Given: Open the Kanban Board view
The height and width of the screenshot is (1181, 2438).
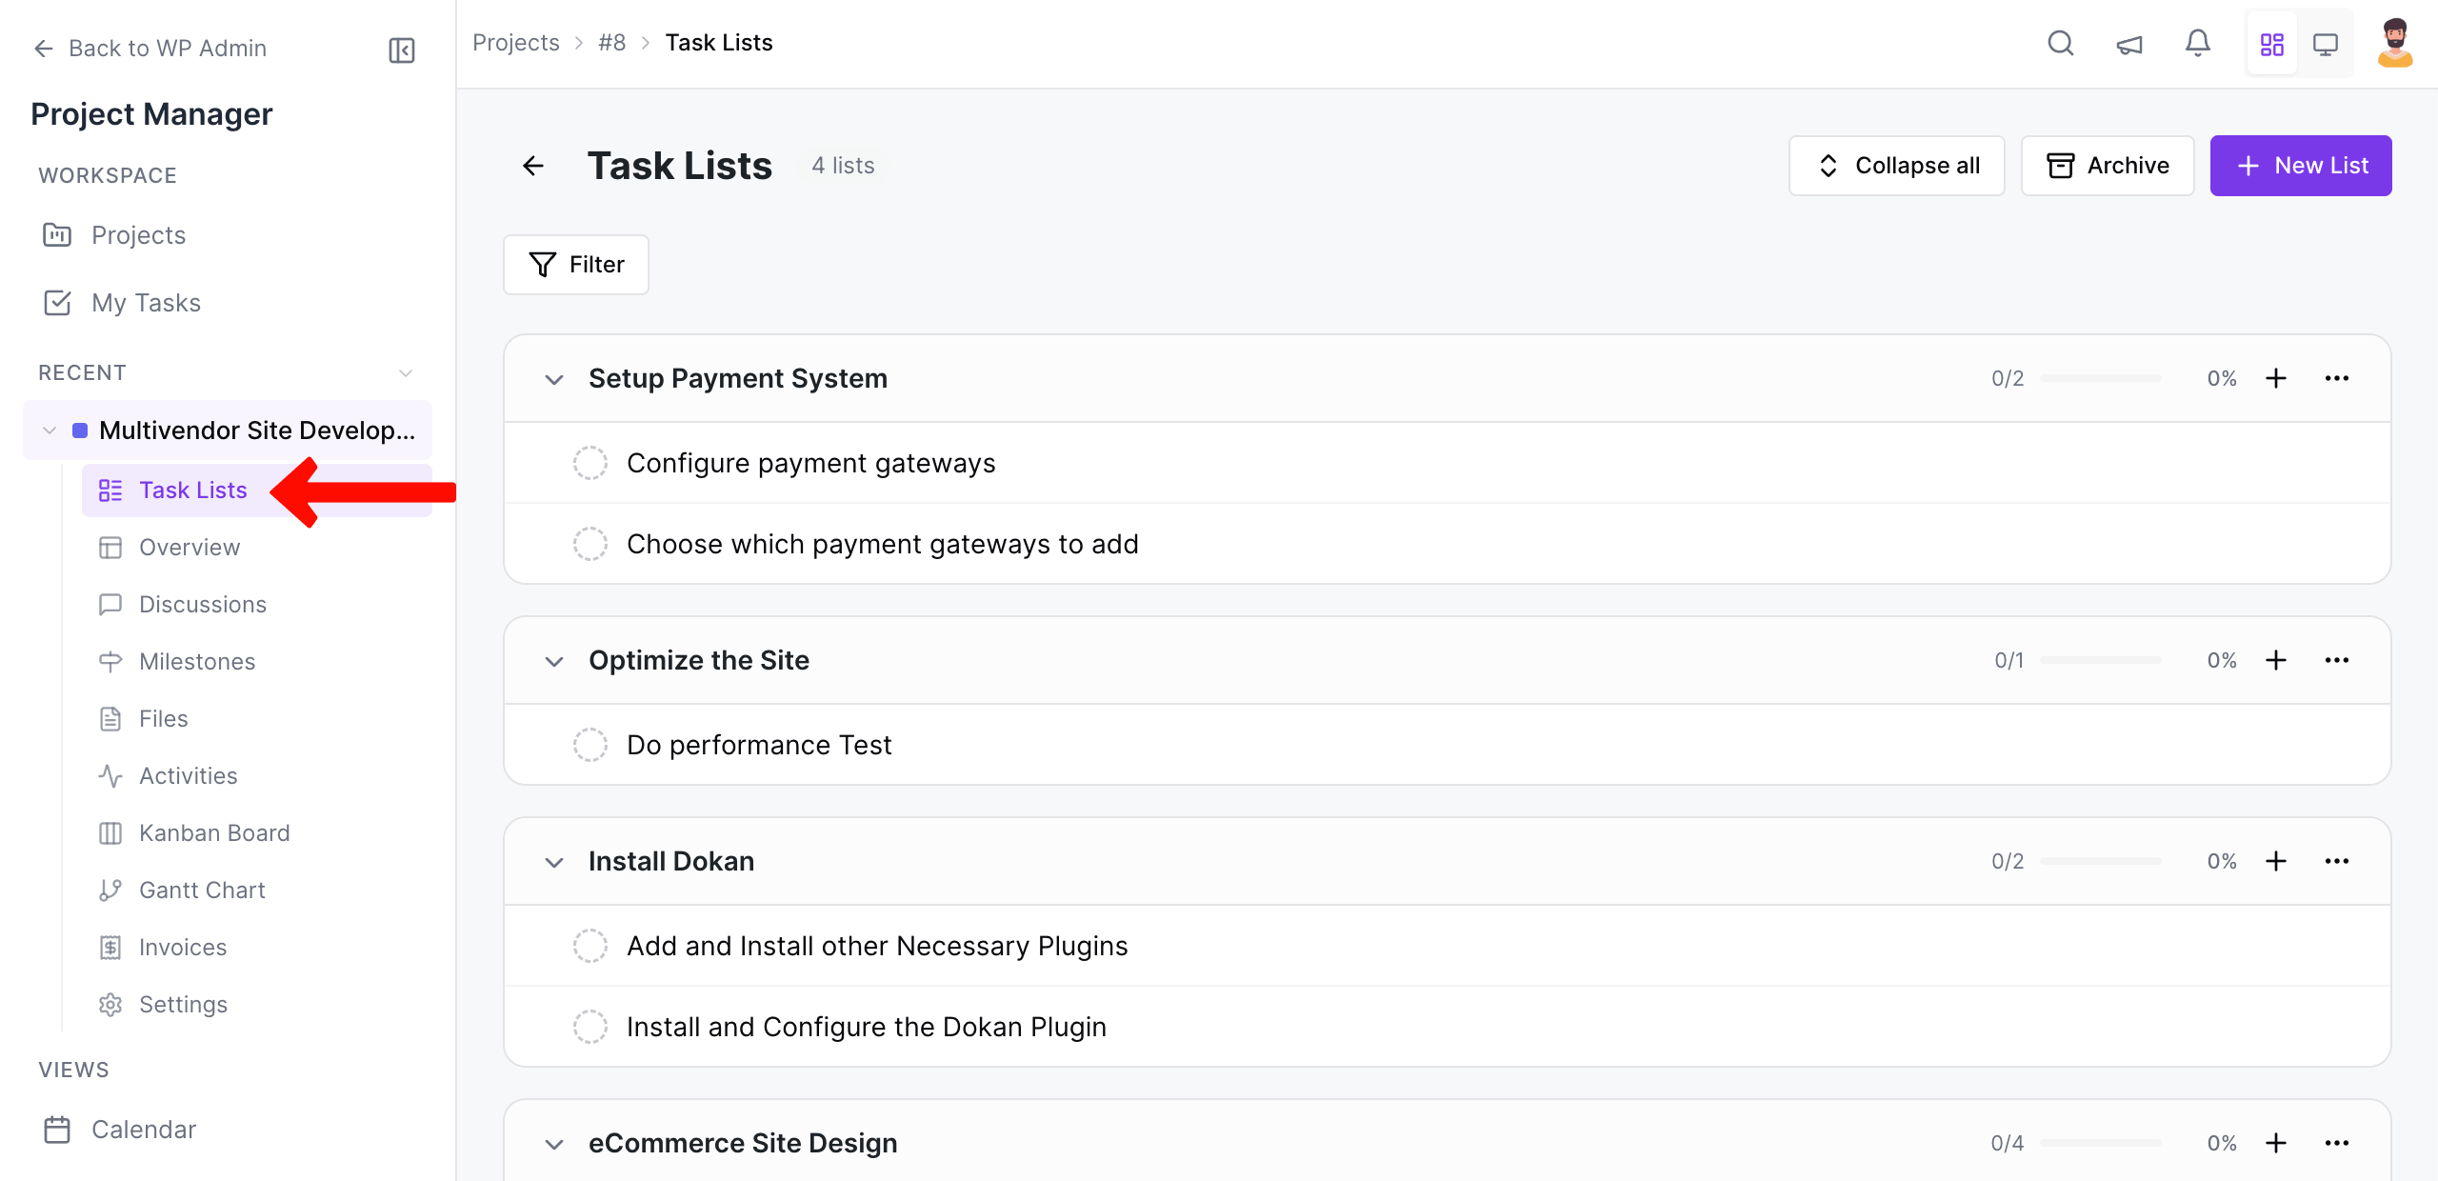Looking at the screenshot, I should pos(214,832).
